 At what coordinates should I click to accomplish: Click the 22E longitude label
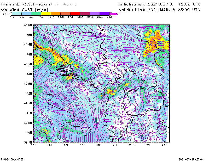tap(148, 145)
